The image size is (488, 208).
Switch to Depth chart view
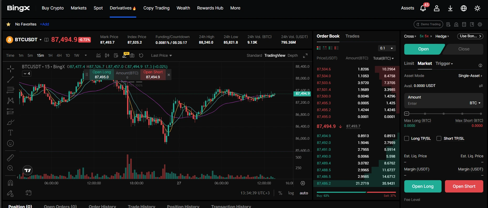click(x=293, y=55)
